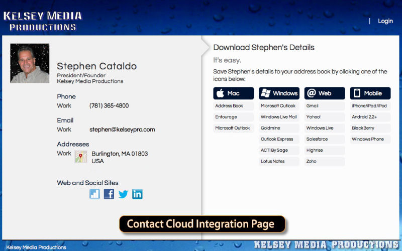402x251 pixels.
Task: Click the President/Founder title text
Action: tap(81, 75)
